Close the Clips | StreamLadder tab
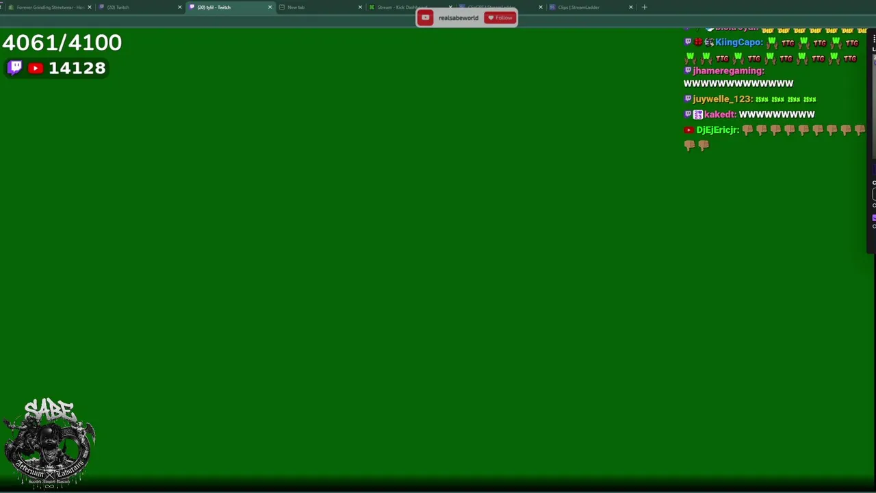This screenshot has width=876, height=493. click(x=631, y=7)
